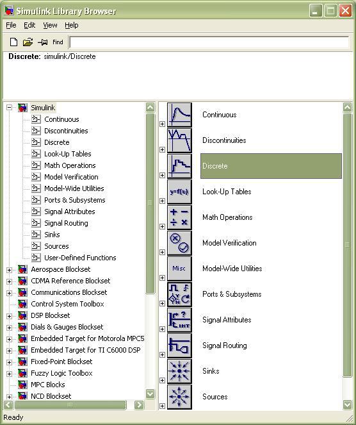Select the Signal Routing block icon
Viewport: 356px width, 425px height.
[x=179, y=346]
